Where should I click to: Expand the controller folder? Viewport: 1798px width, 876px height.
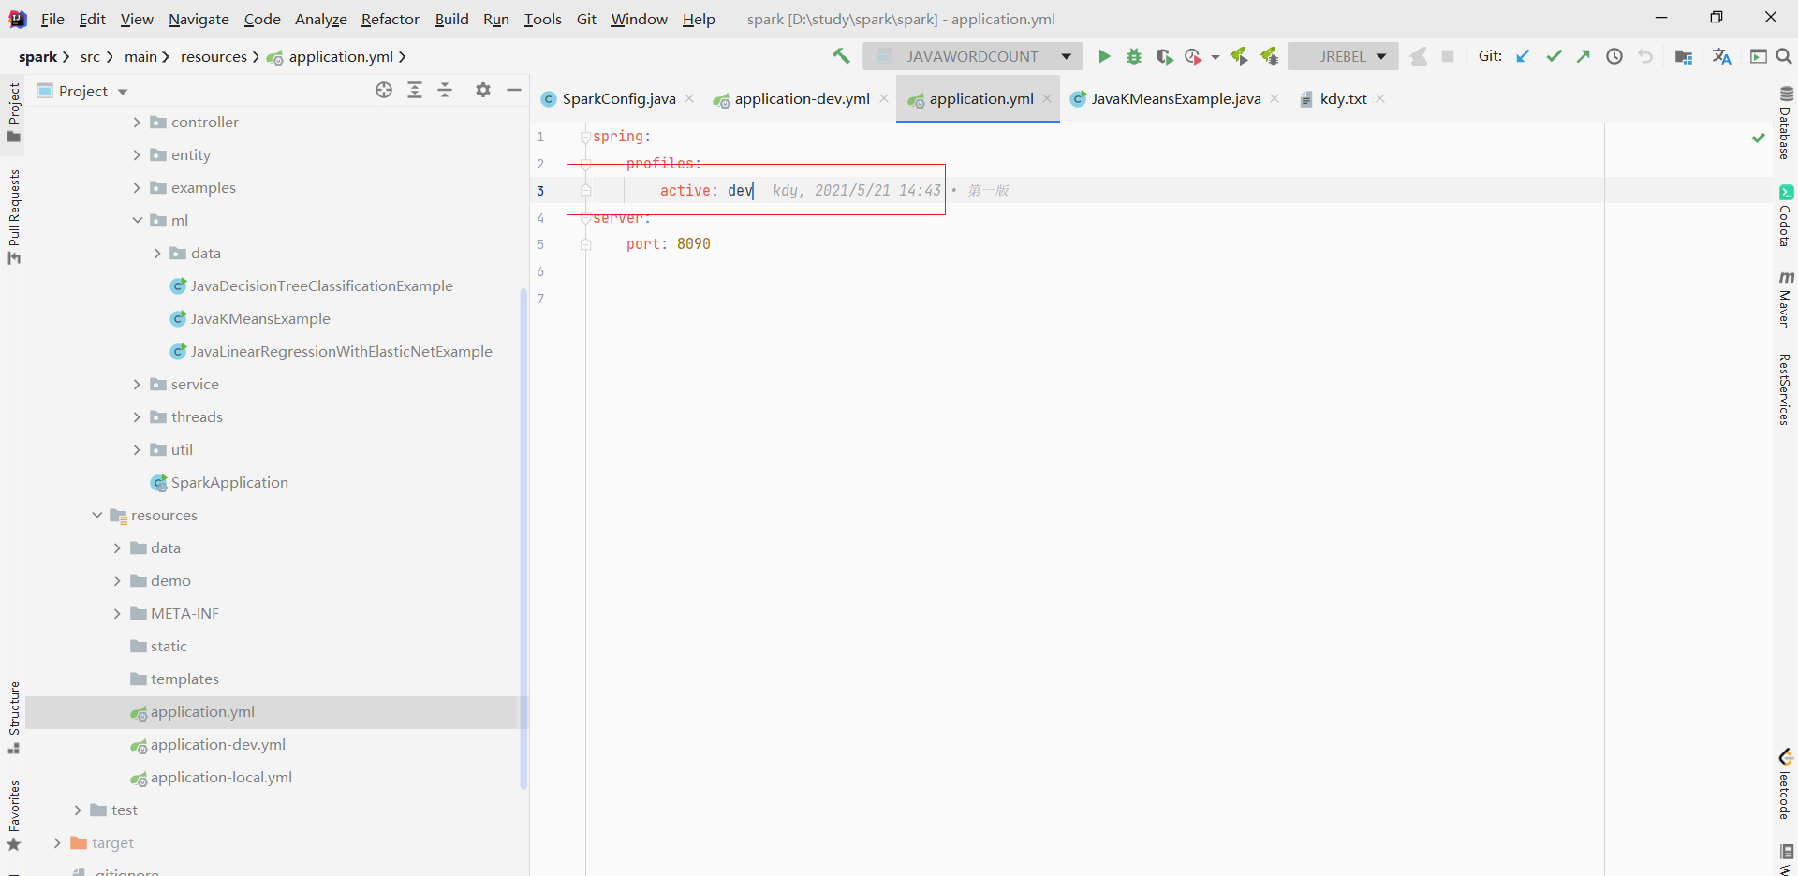click(x=137, y=123)
